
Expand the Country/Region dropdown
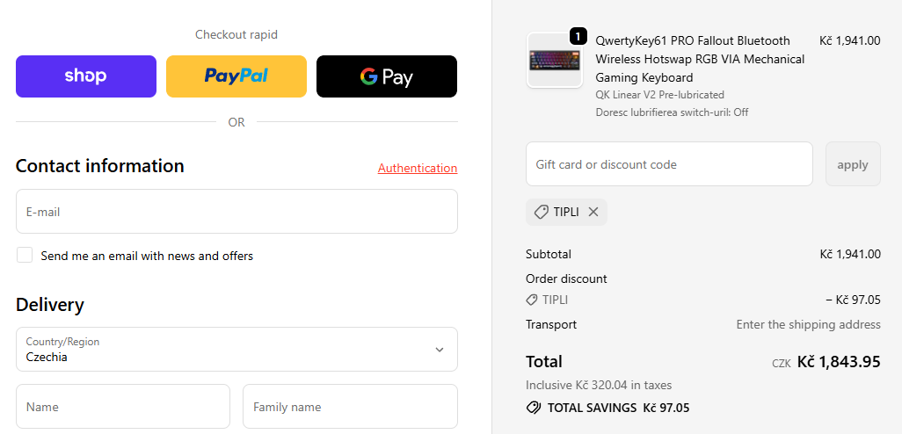point(236,350)
